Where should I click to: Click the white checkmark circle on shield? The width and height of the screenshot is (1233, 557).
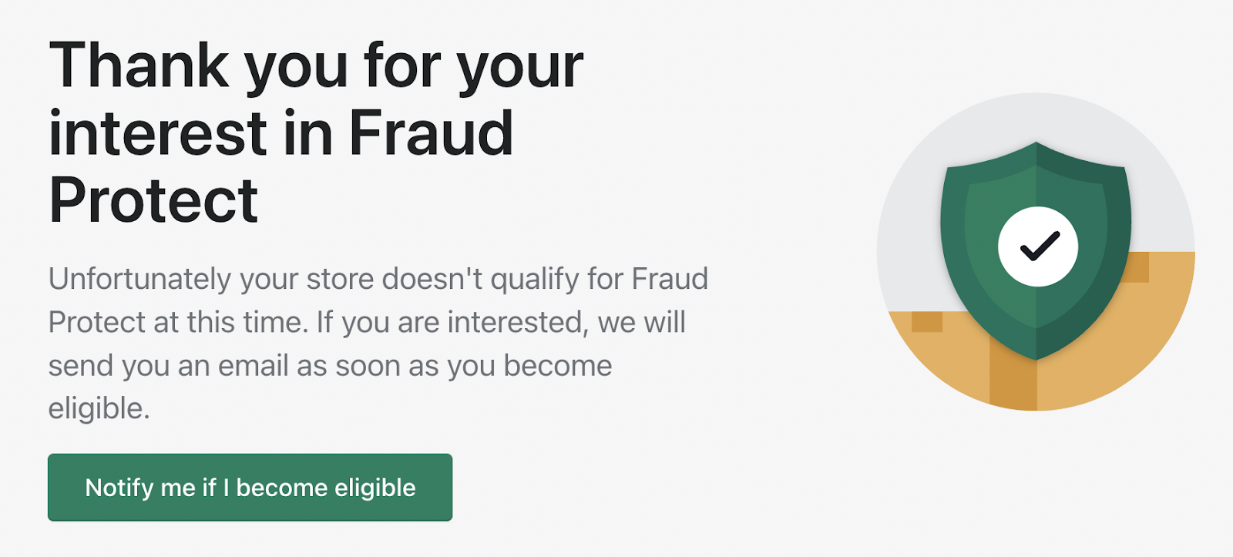[x=1038, y=247]
